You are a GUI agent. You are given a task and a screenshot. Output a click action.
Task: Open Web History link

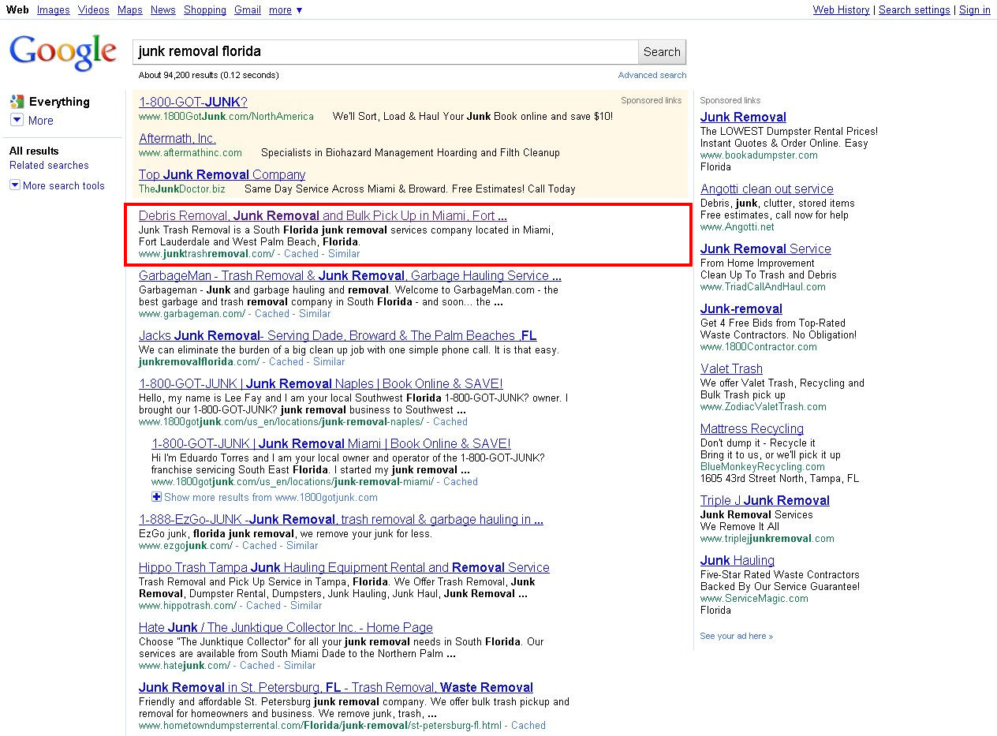(842, 9)
